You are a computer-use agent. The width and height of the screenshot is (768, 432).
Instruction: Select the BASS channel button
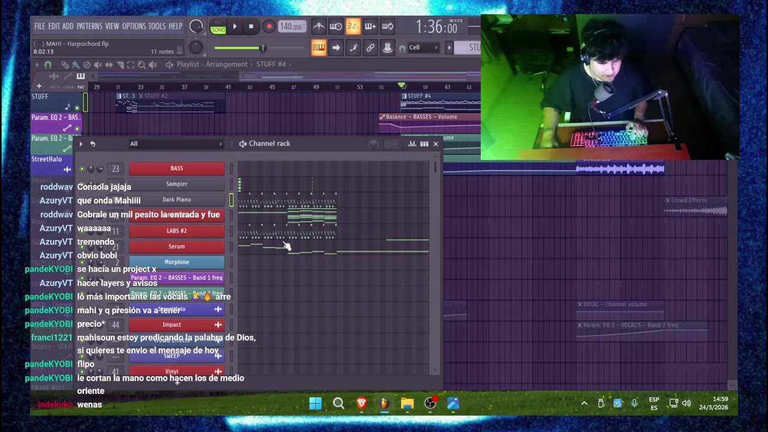[176, 169]
